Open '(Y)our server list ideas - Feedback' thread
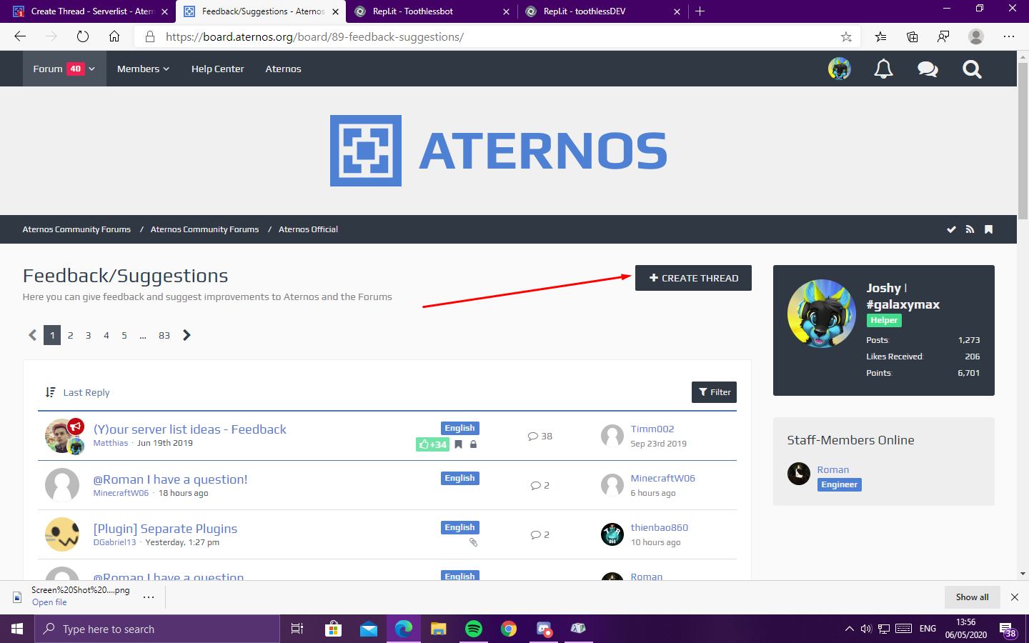The image size is (1029, 643). point(190,429)
